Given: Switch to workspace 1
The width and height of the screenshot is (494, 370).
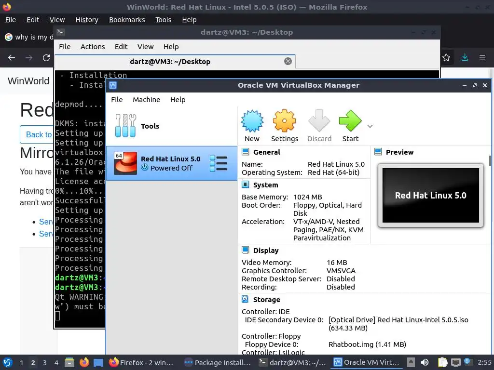Looking at the screenshot, I should click(x=21, y=363).
